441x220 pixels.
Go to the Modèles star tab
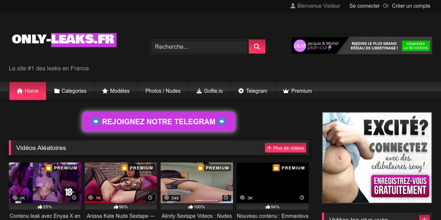[x=116, y=91]
